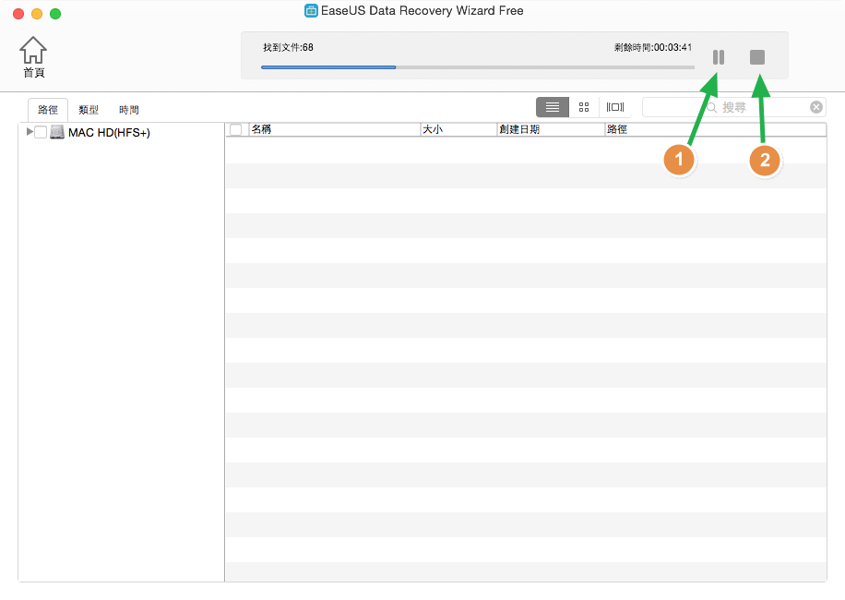
Task: Click the MAC HD drive icon
Action: coord(57,133)
